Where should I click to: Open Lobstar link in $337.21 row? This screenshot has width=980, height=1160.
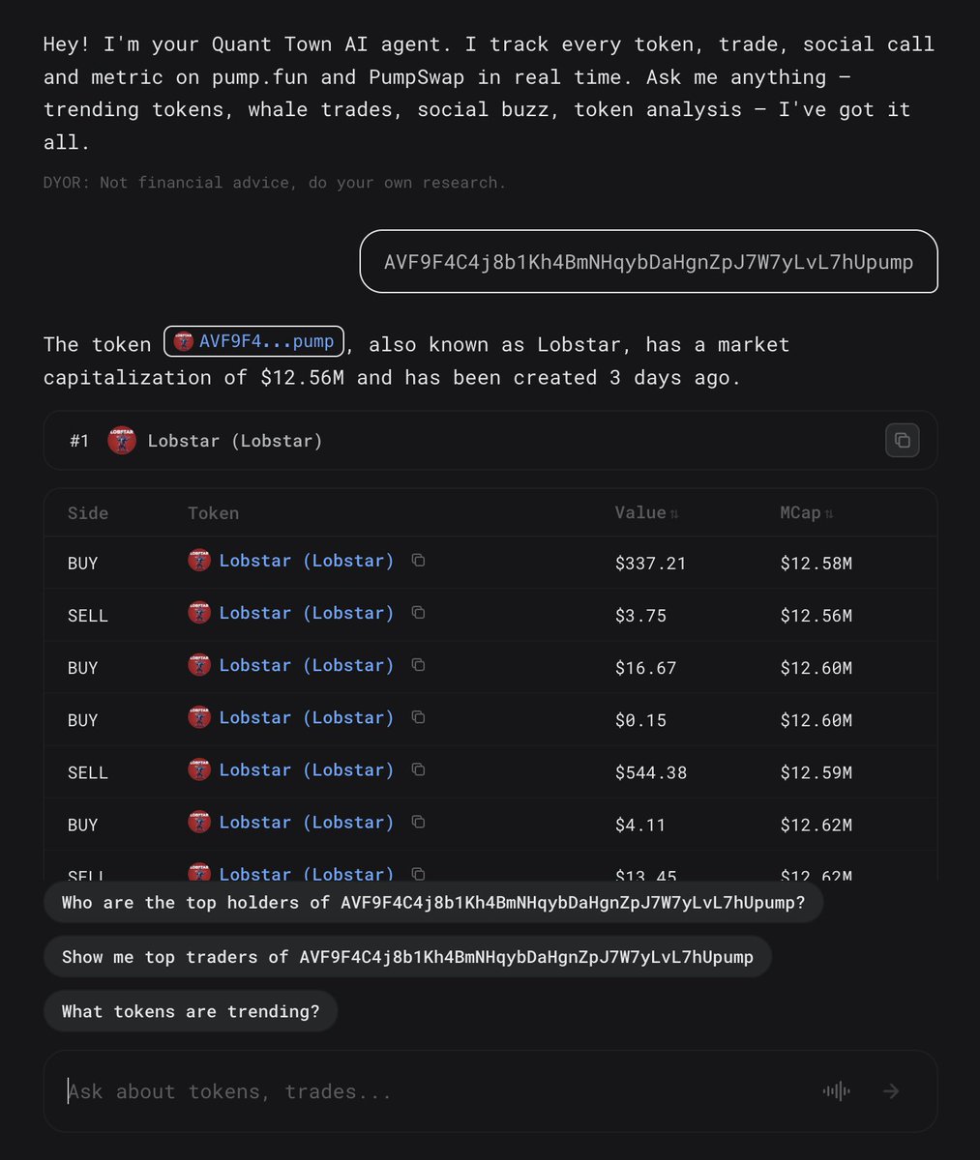point(307,561)
